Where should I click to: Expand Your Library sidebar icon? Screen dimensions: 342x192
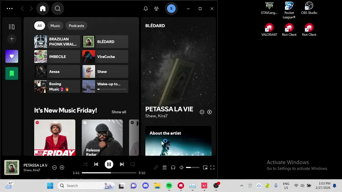click(12, 27)
